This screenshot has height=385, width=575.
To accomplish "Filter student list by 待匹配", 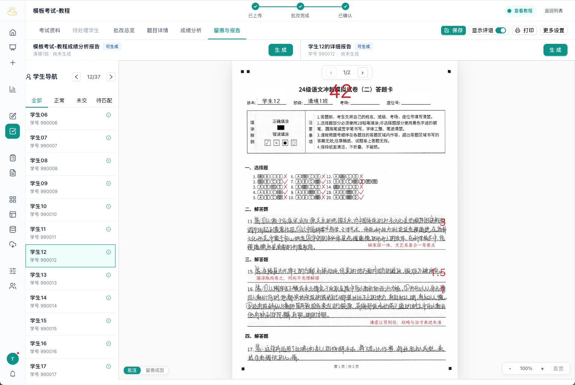I will tap(104, 100).
